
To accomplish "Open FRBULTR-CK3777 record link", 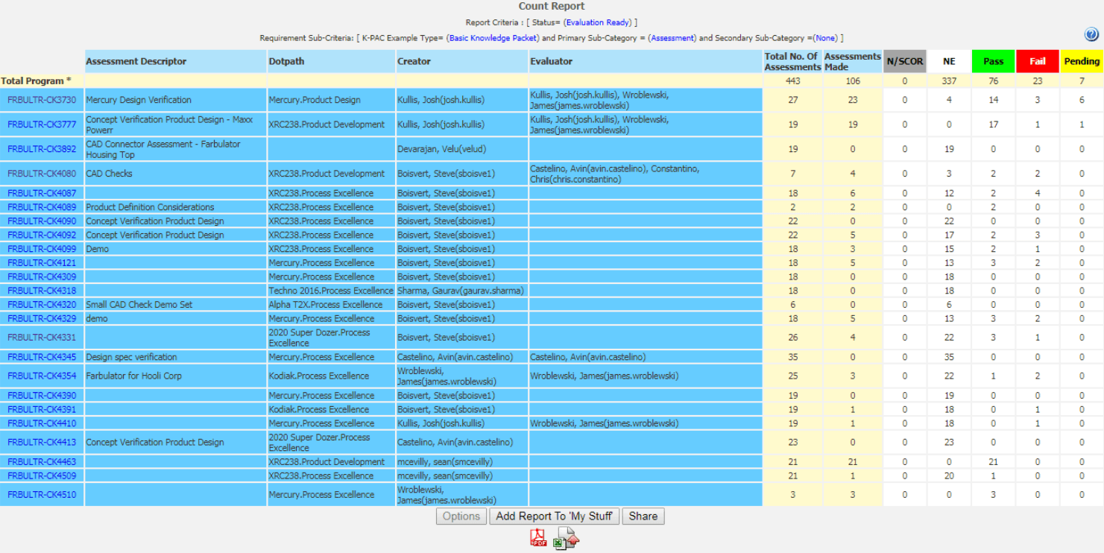I will click(x=42, y=124).
